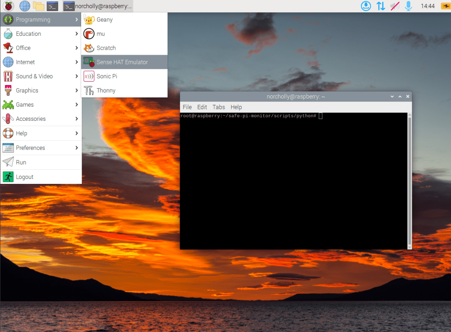
Task: Launch Sonic Pi
Action: [107, 76]
